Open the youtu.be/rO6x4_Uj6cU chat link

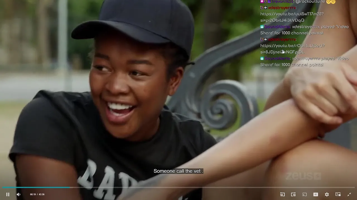(x=293, y=49)
